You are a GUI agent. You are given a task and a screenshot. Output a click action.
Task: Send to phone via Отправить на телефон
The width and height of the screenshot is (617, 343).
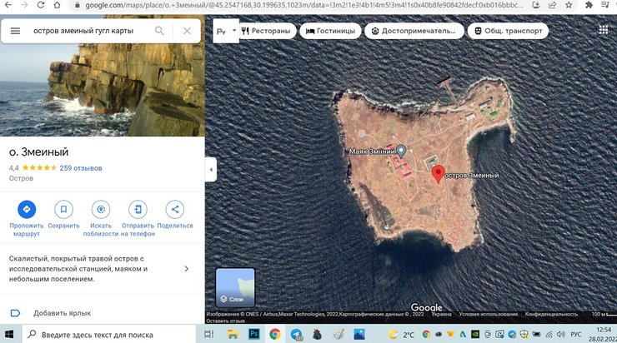click(138, 209)
